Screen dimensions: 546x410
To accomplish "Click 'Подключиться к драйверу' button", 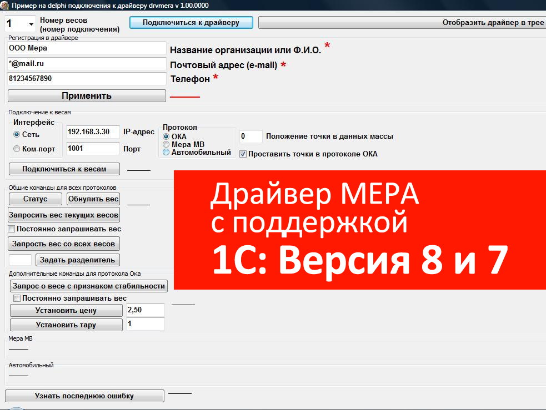I will click(191, 23).
